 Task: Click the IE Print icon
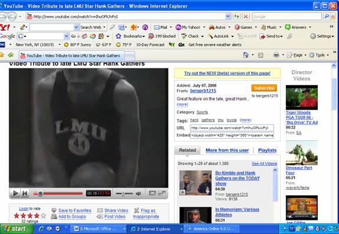(x=276, y=55)
